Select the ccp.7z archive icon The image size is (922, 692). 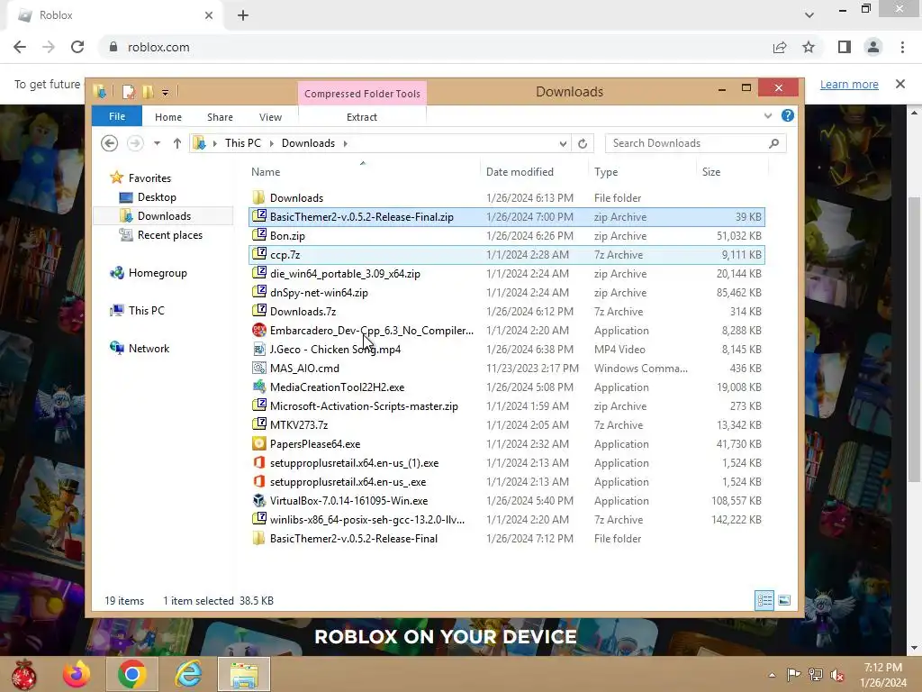(258, 253)
